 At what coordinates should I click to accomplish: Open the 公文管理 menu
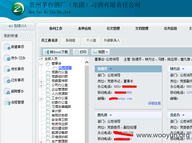click(x=113, y=28)
